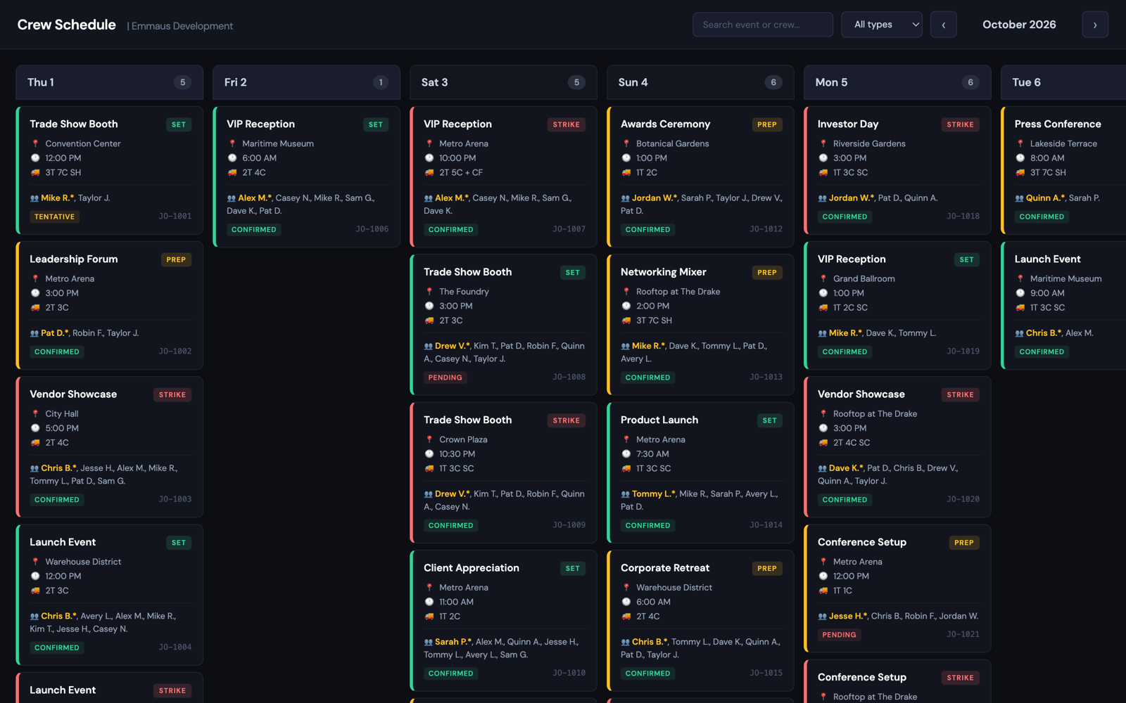Click the PREP tag on Corporate Retreat
The width and height of the screenshot is (1126, 703).
click(767, 568)
